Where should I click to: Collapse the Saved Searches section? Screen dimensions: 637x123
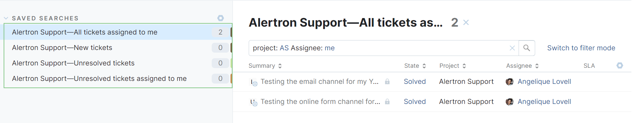pyautogui.click(x=6, y=18)
